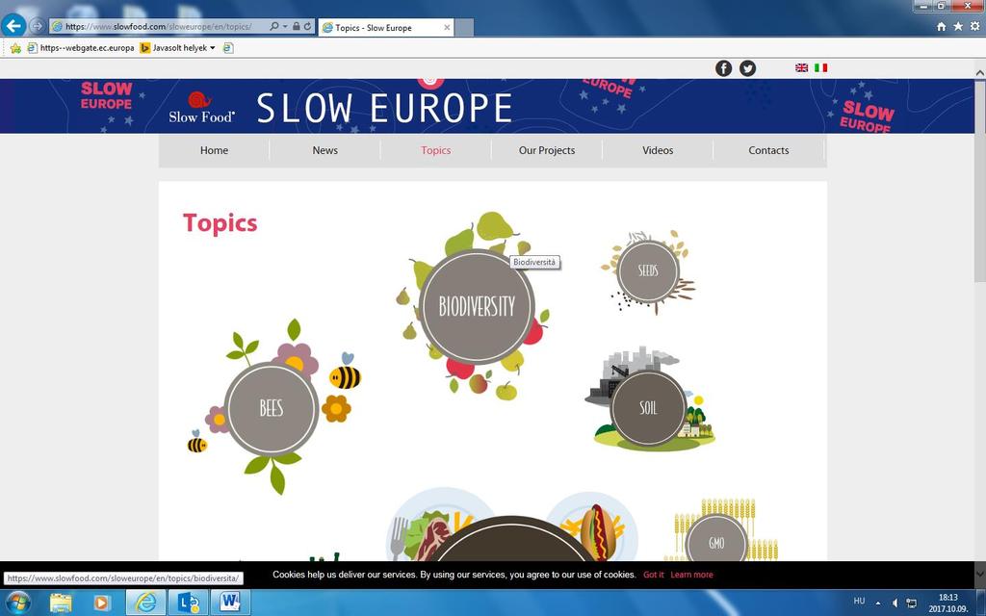Open the Bees topic circle
This screenshot has height=616, width=986.
pyautogui.click(x=272, y=408)
